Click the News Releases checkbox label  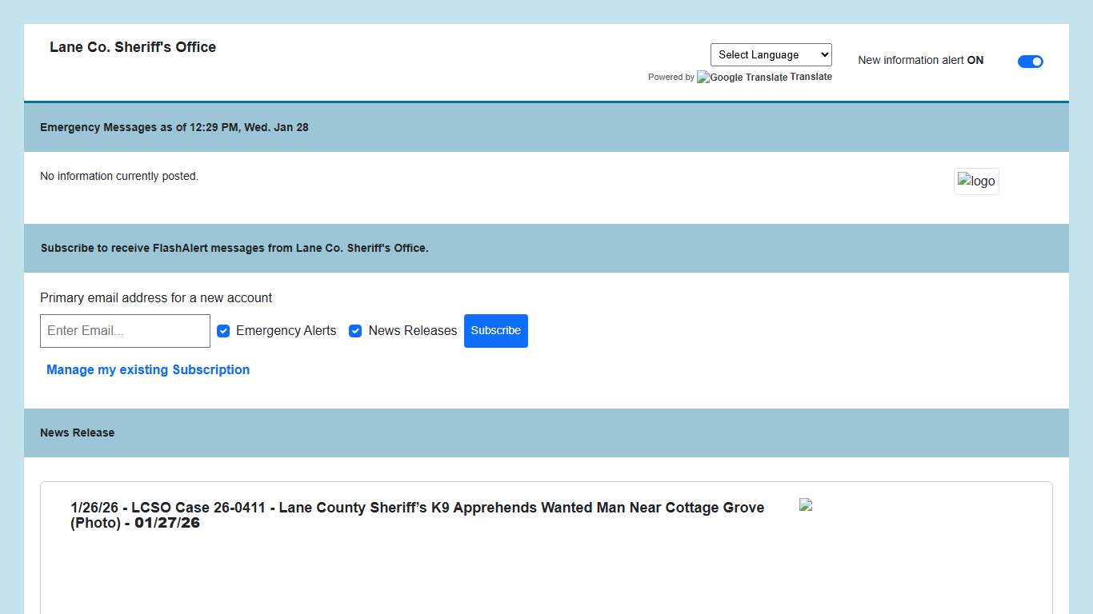coord(412,331)
